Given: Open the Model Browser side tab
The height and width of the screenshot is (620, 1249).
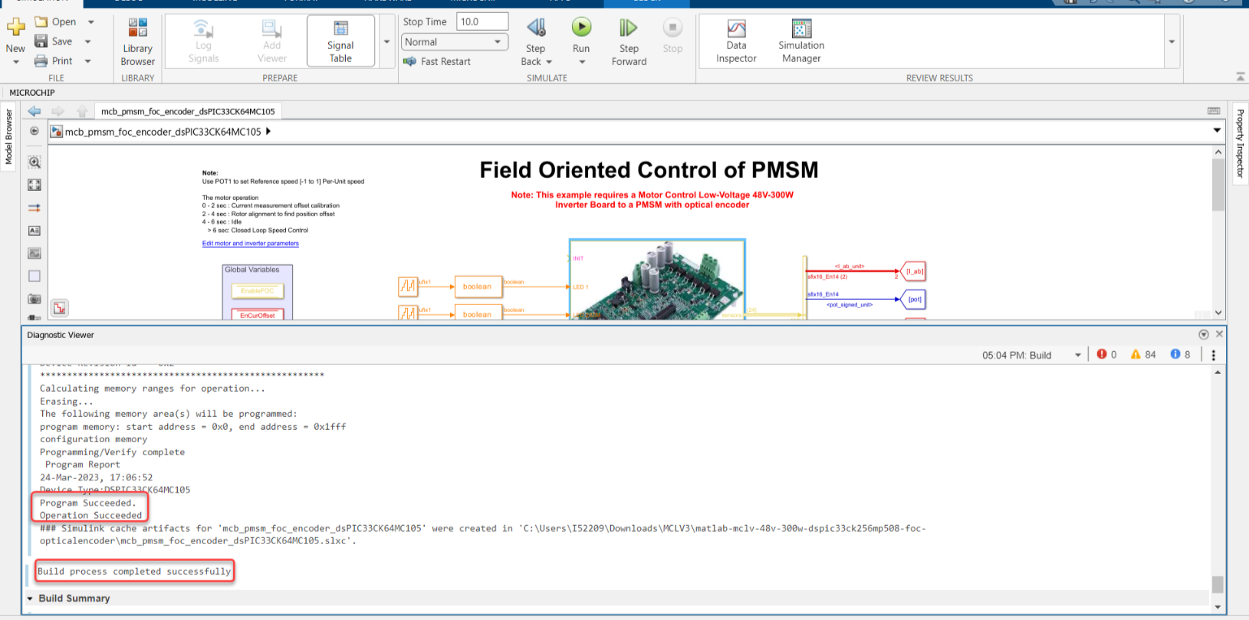Looking at the screenshot, I should (9, 136).
